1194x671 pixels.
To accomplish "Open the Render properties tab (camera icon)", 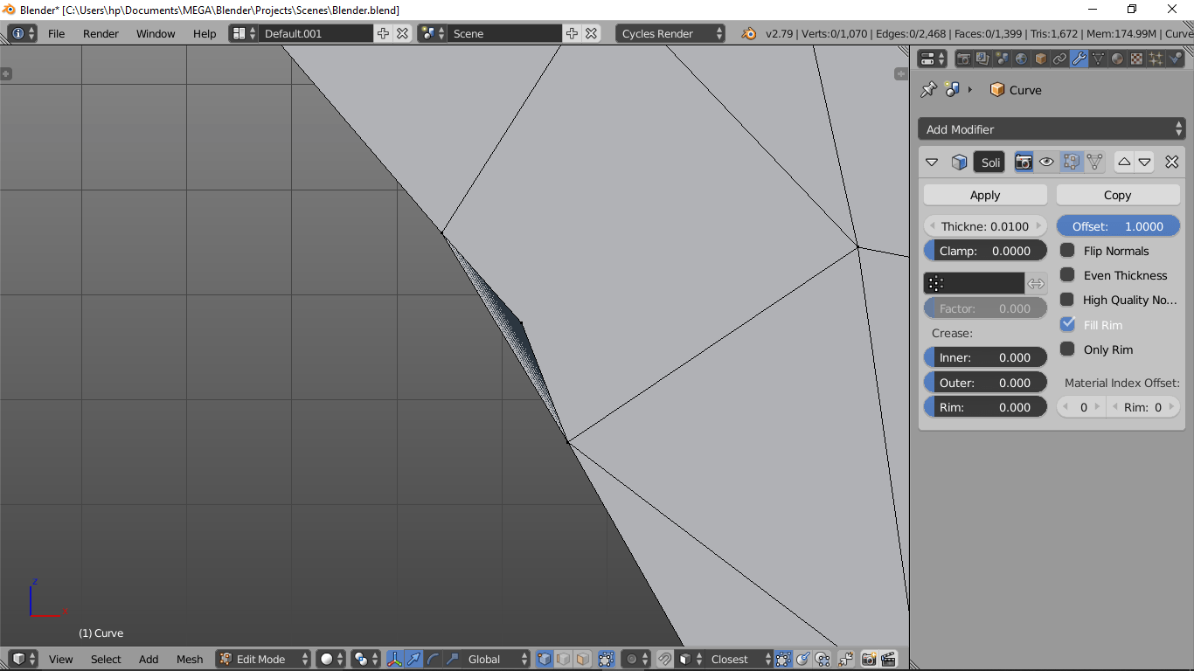I will (964, 59).
